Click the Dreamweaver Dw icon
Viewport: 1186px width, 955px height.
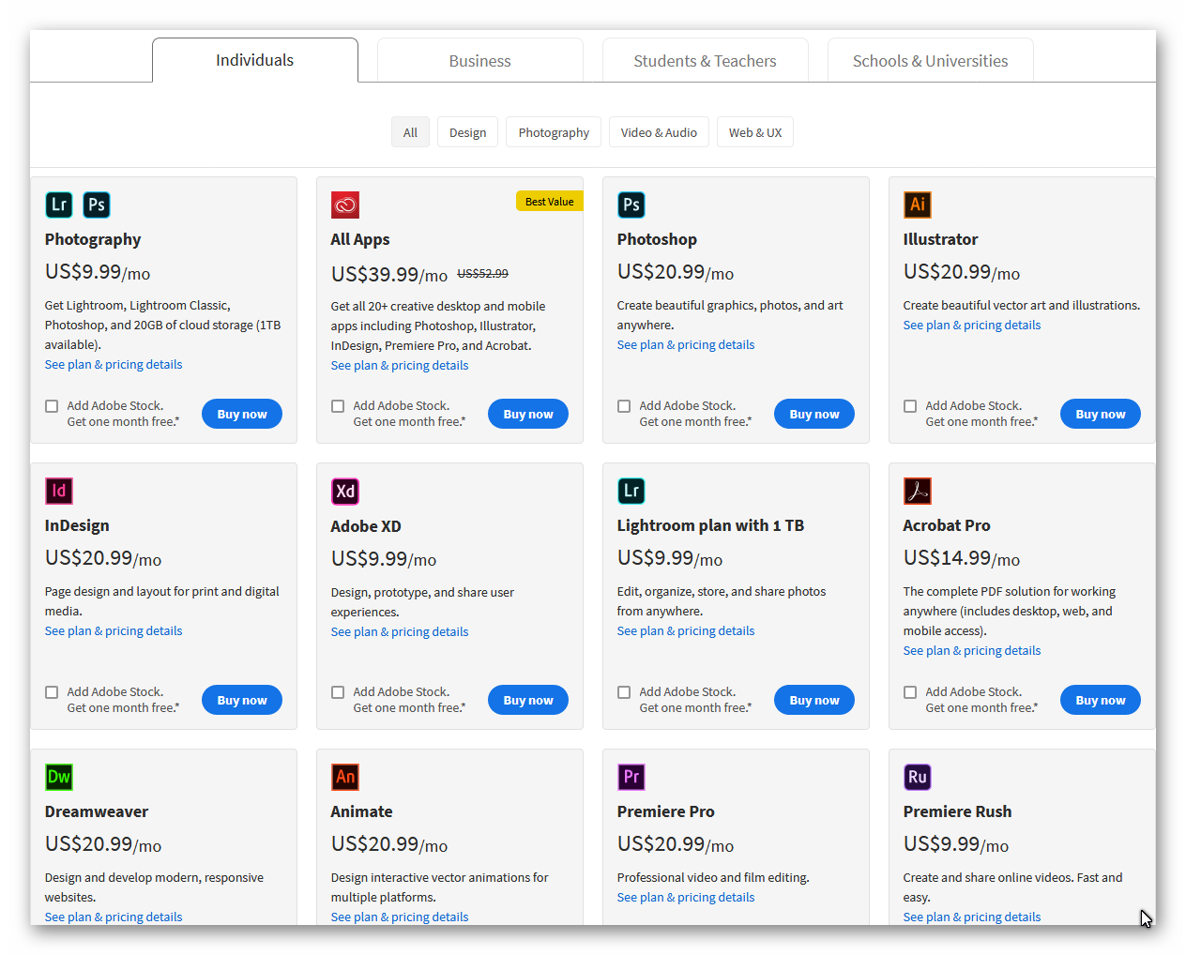coord(58,777)
